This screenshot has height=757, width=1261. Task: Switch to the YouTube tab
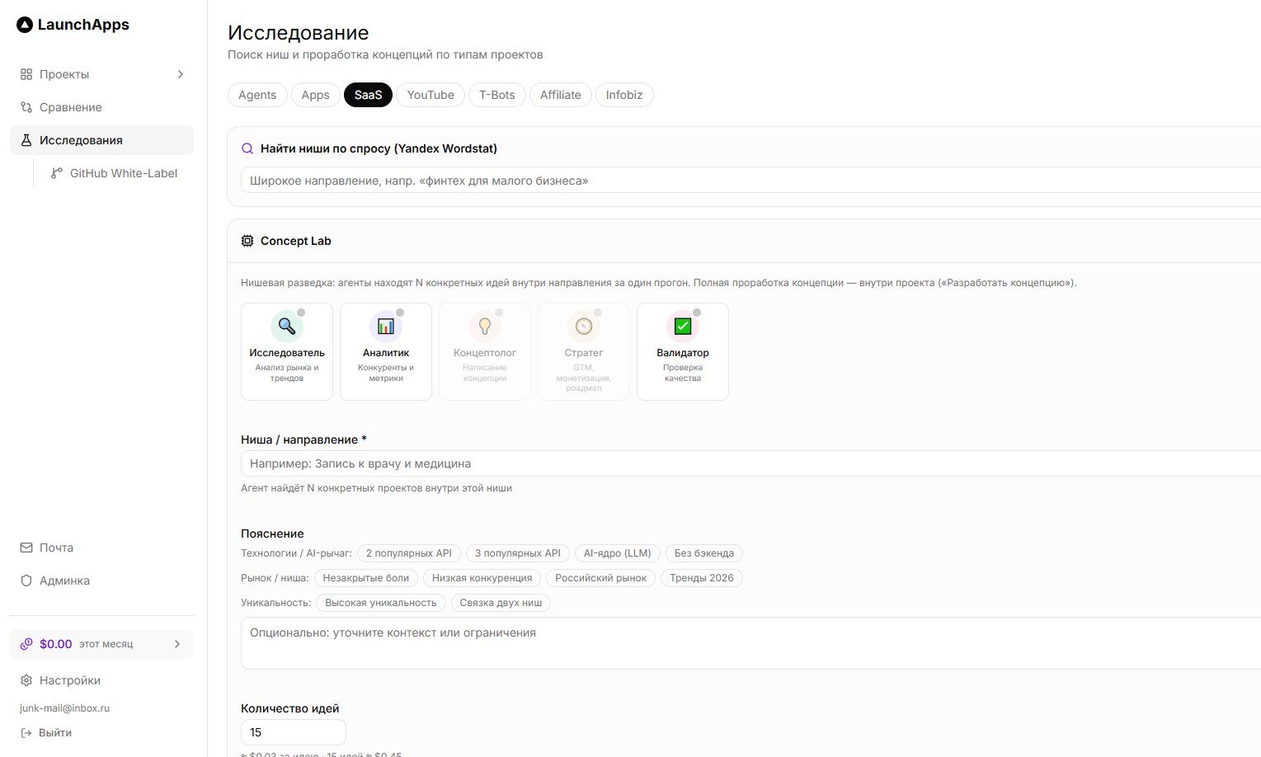(431, 95)
